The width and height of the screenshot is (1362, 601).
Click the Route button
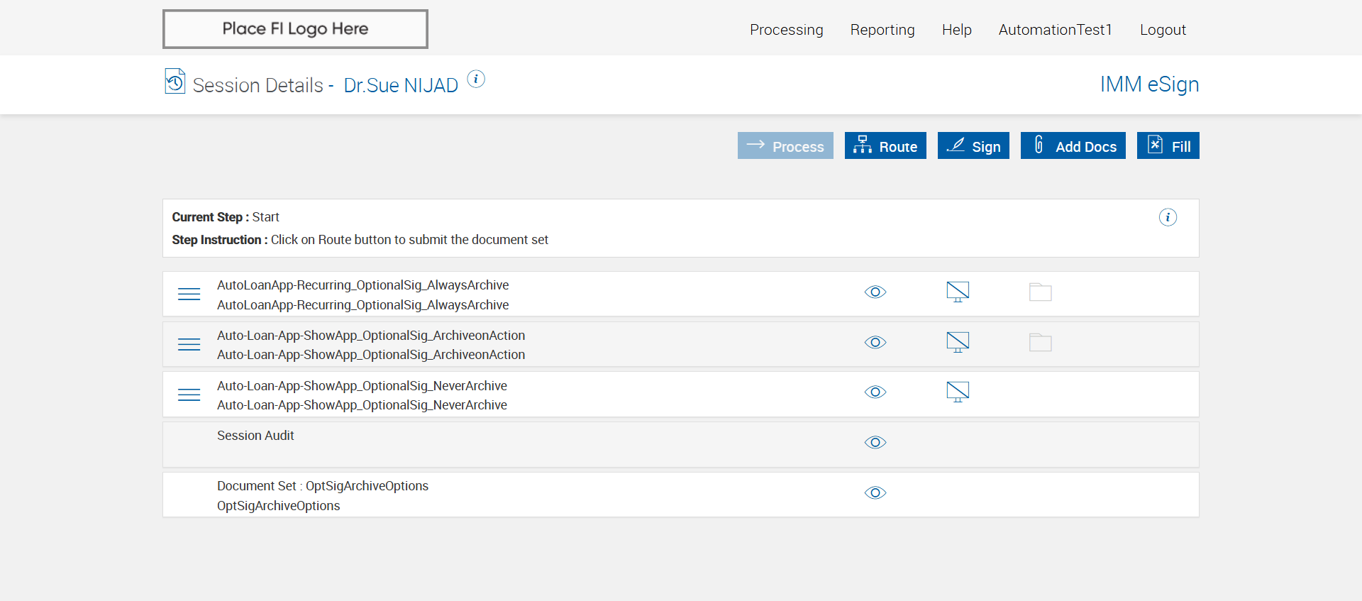coord(885,146)
